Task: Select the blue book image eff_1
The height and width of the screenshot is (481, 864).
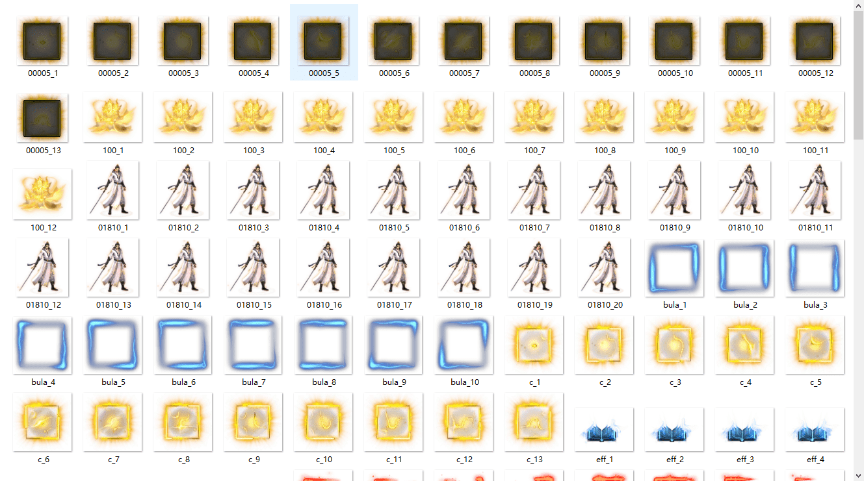Action: (x=604, y=430)
